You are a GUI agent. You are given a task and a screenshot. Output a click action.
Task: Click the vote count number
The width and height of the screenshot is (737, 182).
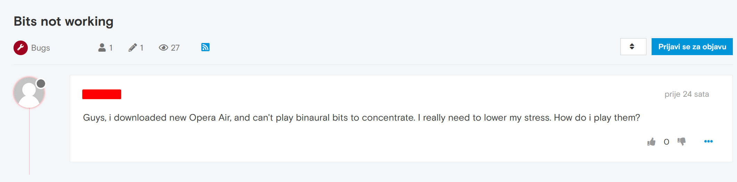[x=666, y=142]
